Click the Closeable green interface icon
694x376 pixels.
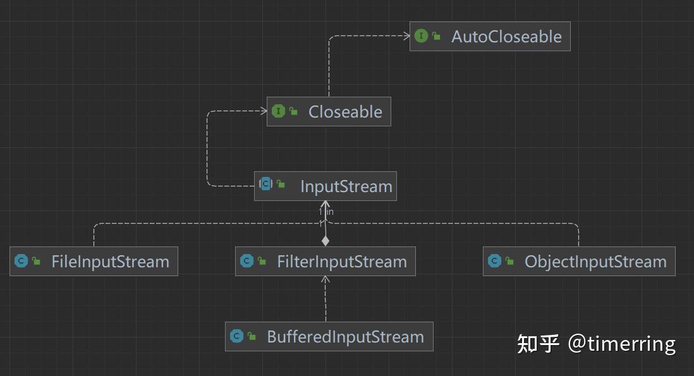coord(278,111)
